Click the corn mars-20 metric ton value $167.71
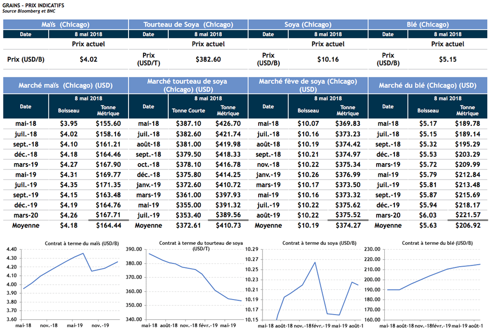 tap(108, 215)
